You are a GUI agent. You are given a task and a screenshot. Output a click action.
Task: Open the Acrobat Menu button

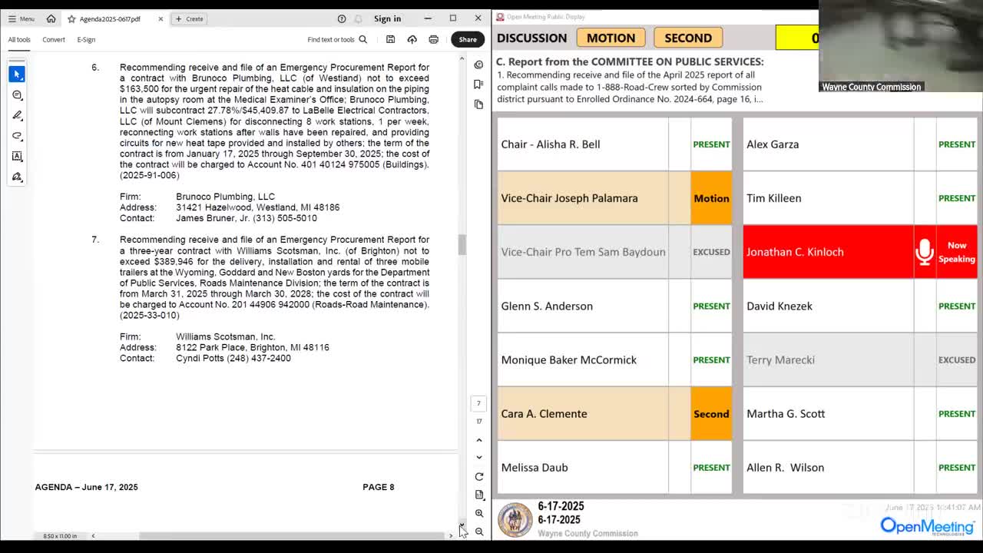[x=21, y=18]
